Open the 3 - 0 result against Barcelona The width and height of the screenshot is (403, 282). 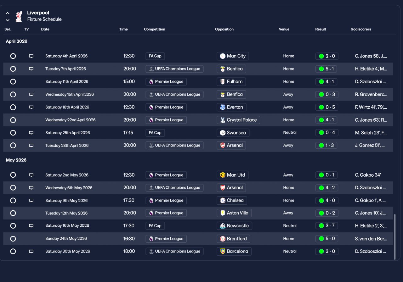click(327, 252)
